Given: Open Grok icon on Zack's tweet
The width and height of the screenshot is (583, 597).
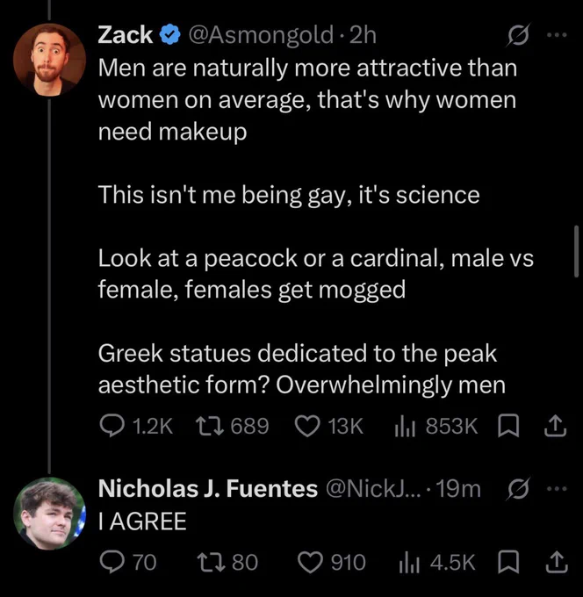Looking at the screenshot, I should (518, 35).
